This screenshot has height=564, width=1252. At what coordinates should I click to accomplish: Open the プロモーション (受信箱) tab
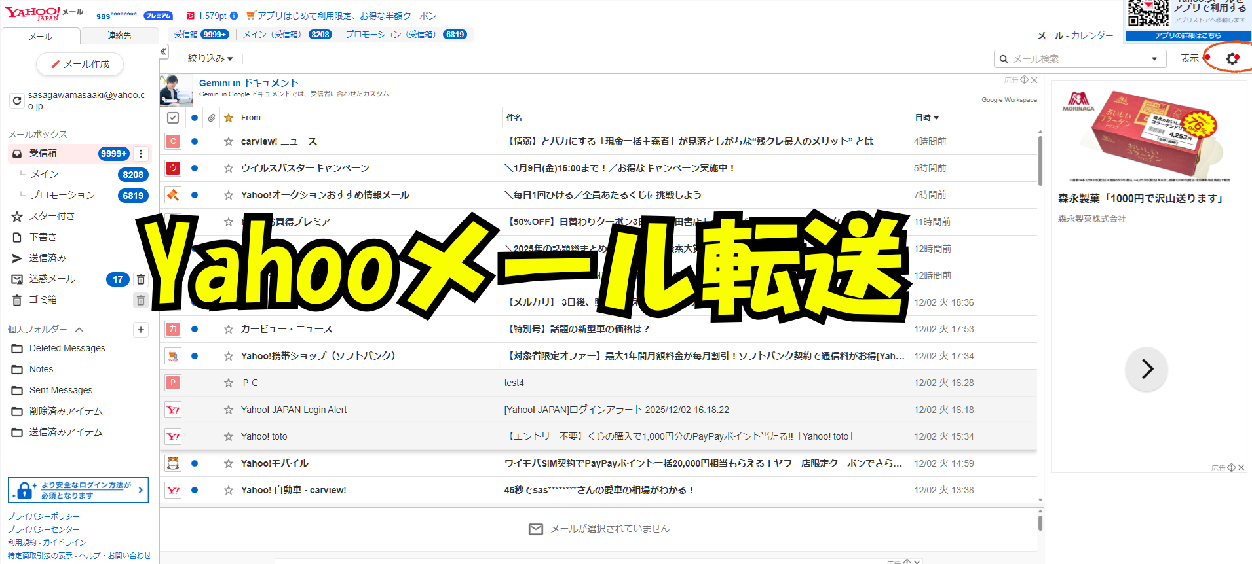pyautogui.click(x=406, y=35)
